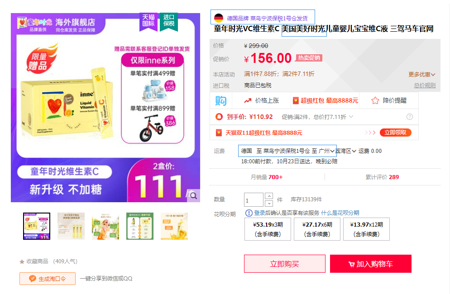
Task: Open the 累计评价 289 reviews tab
Action: tap(382, 177)
